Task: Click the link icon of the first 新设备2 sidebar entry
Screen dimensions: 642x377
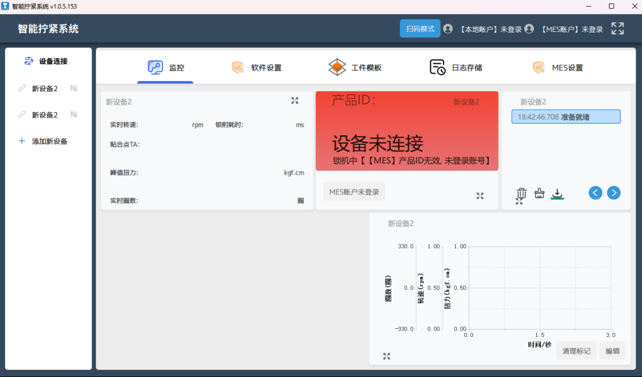Action: coord(21,88)
